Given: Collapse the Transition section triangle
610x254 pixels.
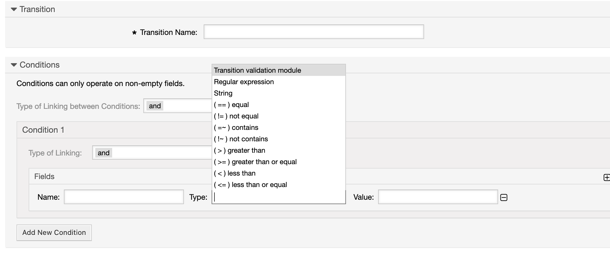Looking at the screenshot, I should tap(14, 10).
